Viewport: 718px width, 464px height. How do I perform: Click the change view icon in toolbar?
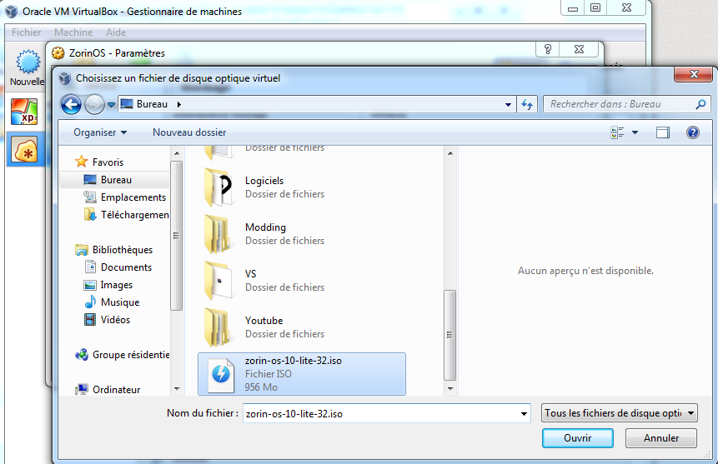(x=617, y=132)
